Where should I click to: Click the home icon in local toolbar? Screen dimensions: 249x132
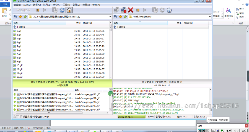(x=69, y=10)
